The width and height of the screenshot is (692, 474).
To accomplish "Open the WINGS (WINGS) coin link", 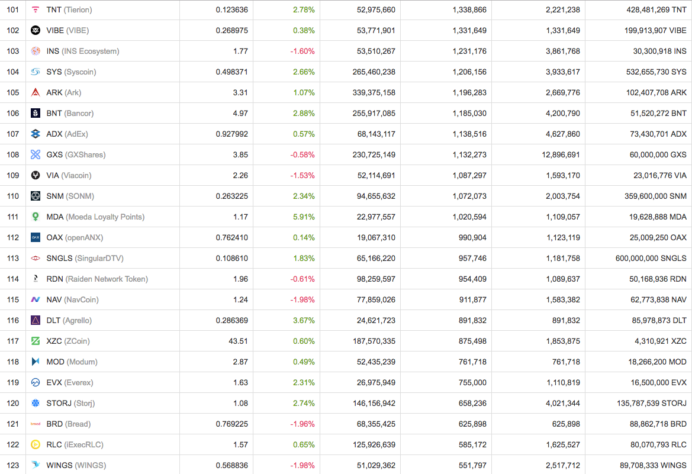I will pyautogui.click(x=76, y=465).
